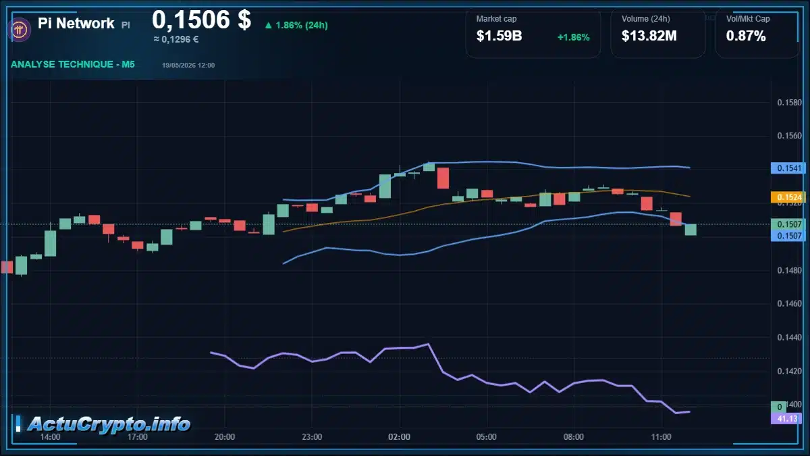Image resolution: width=810 pixels, height=456 pixels.
Task: Click the blue 0.1507 lower band tag
Action: [x=787, y=236]
